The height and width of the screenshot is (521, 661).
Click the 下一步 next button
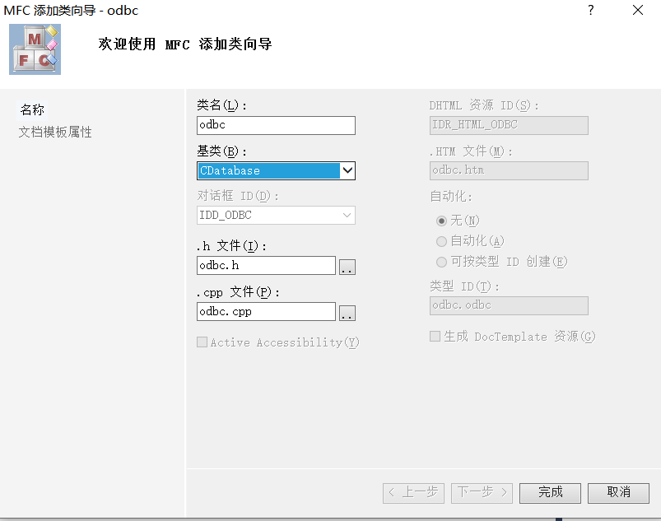click(482, 493)
